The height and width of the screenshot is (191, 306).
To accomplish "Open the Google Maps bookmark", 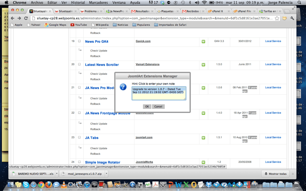I will (x=55, y=25).
